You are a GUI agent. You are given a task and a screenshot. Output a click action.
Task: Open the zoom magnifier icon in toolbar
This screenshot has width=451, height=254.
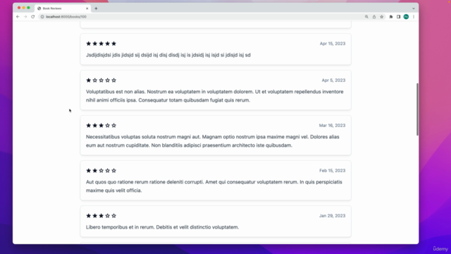point(366,17)
